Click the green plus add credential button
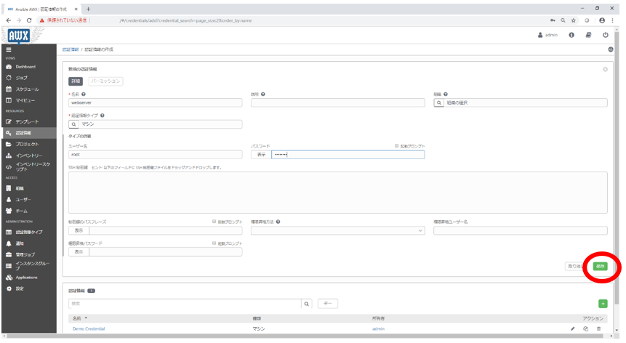Image resolution: width=626 pixels, height=343 pixels. tap(602, 303)
